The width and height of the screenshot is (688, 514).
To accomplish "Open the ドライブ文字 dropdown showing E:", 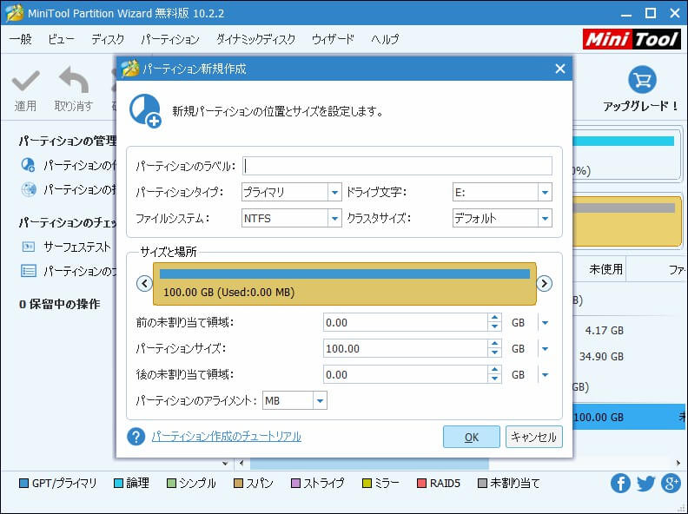I will pos(545,192).
